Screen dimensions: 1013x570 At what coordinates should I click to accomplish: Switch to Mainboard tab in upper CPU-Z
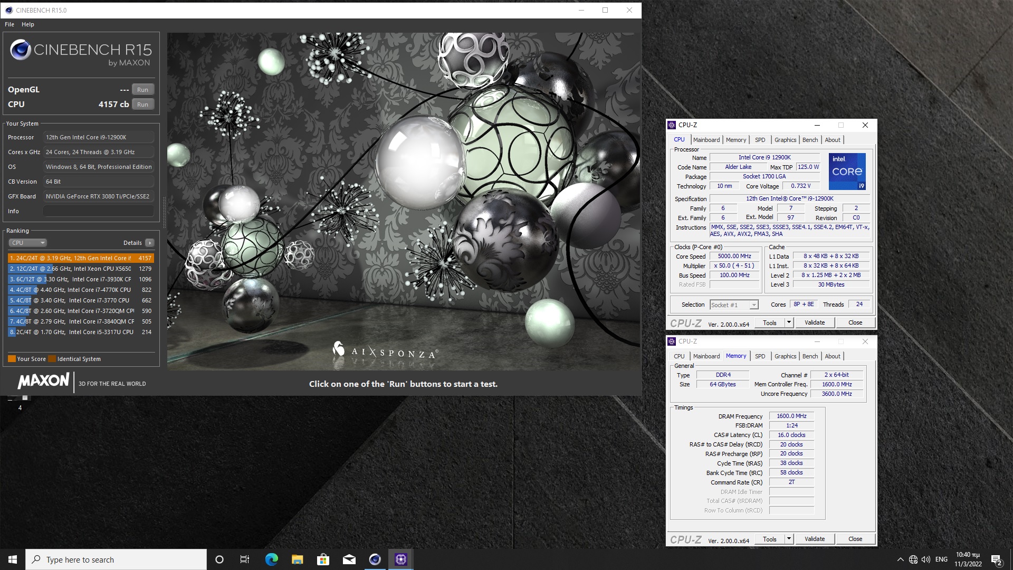tap(706, 140)
